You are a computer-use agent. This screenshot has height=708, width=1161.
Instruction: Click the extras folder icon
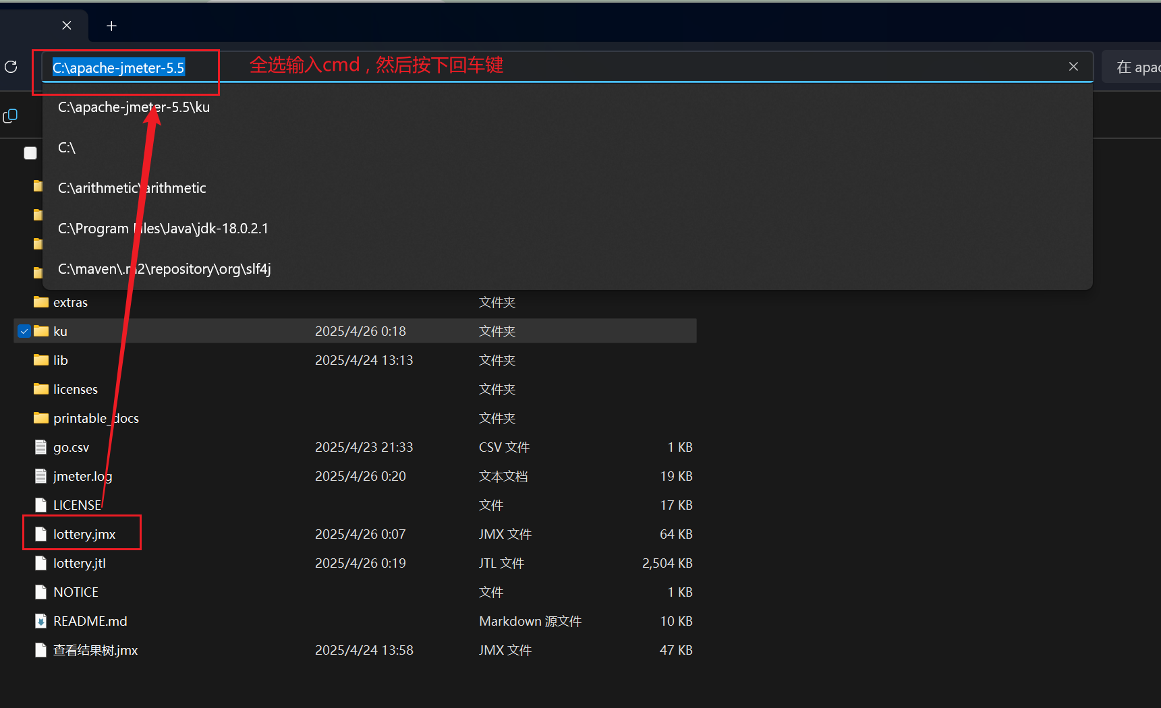point(41,301)
